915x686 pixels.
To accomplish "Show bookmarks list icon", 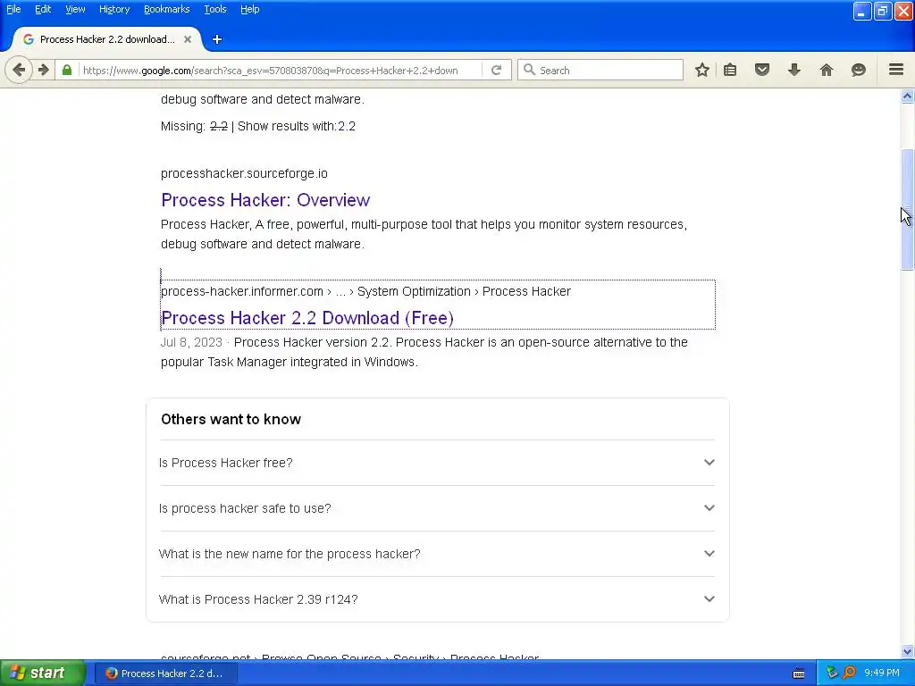I will point(730,70).
